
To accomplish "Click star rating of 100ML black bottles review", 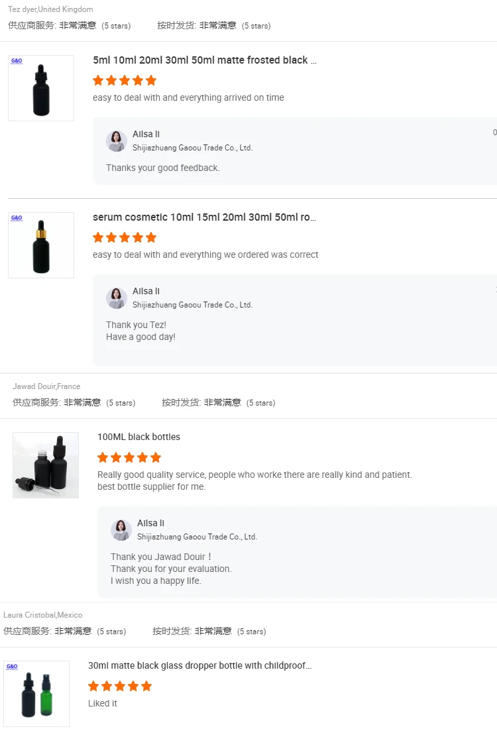I will coord(129,458).
